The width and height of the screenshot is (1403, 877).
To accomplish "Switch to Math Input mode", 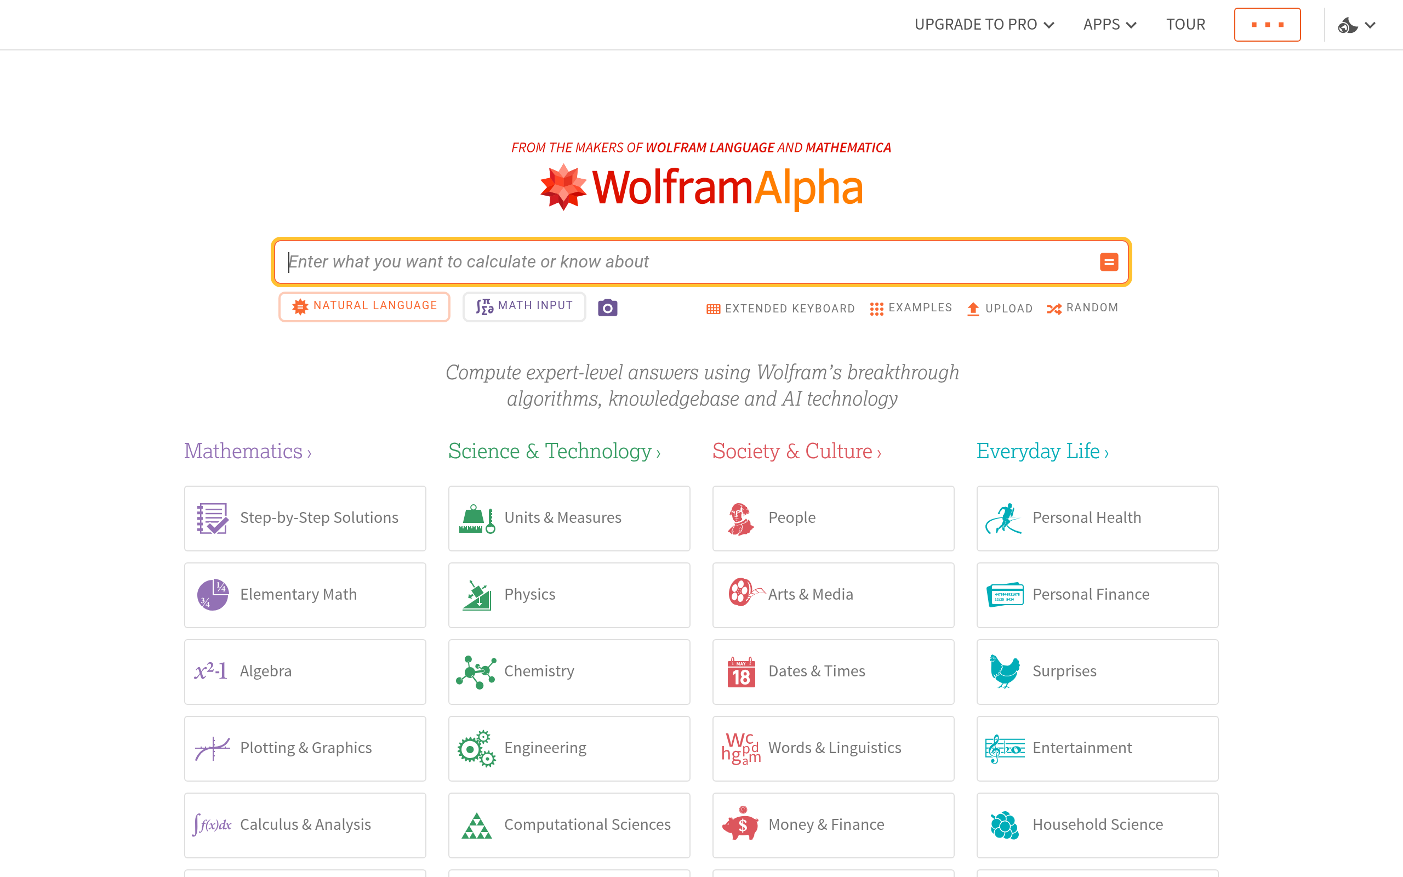I will pyautogui.click(x=523, y=306).
